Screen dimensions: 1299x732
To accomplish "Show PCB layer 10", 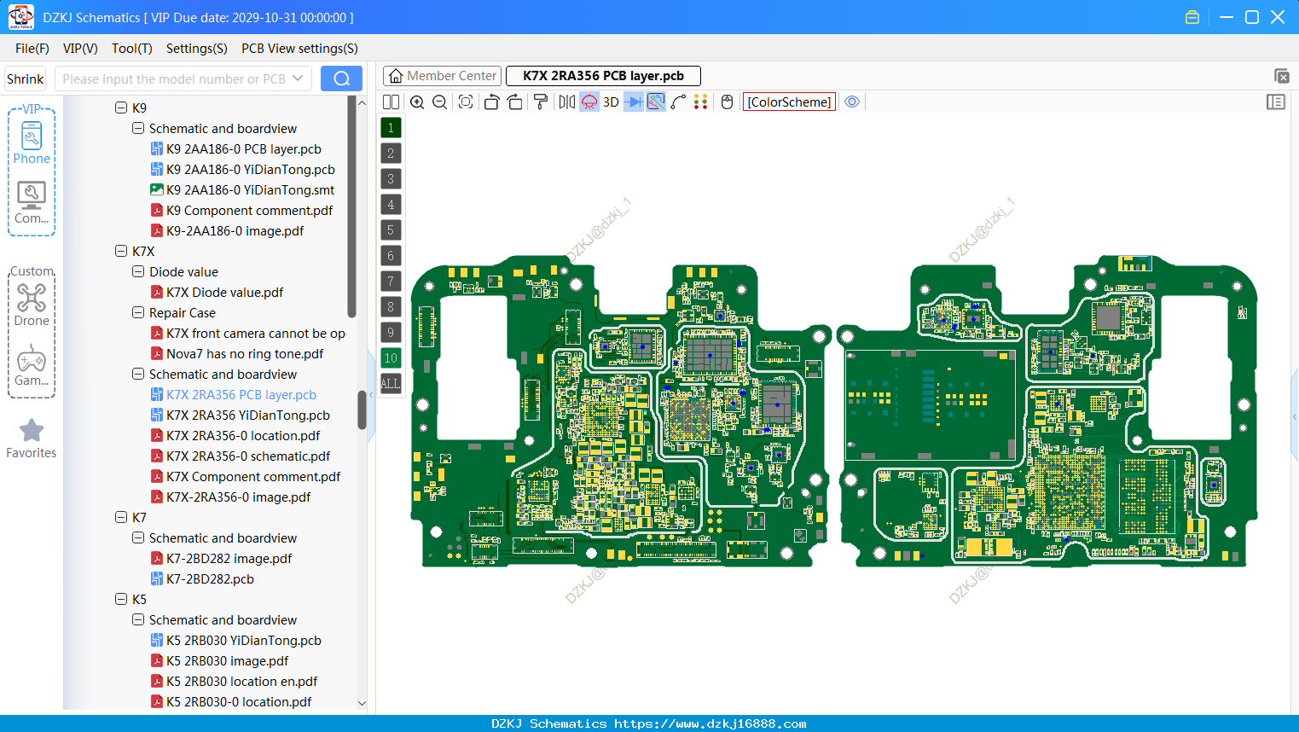I will [391, 358].
